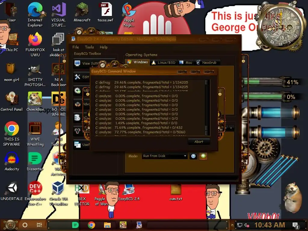Click the View Settings toolbox button
Screen dimensions: 308x231
[x=86, y=63]
